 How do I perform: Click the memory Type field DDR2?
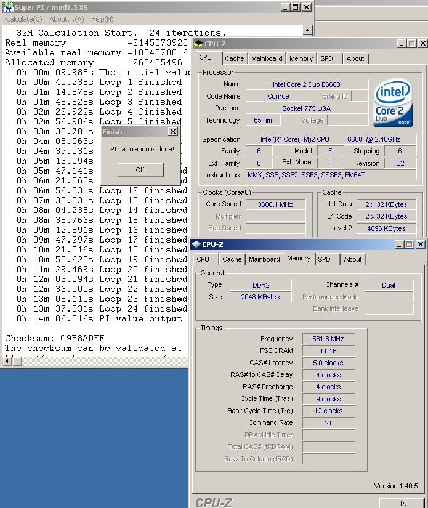pyautogui.click(x=261, y=285)
